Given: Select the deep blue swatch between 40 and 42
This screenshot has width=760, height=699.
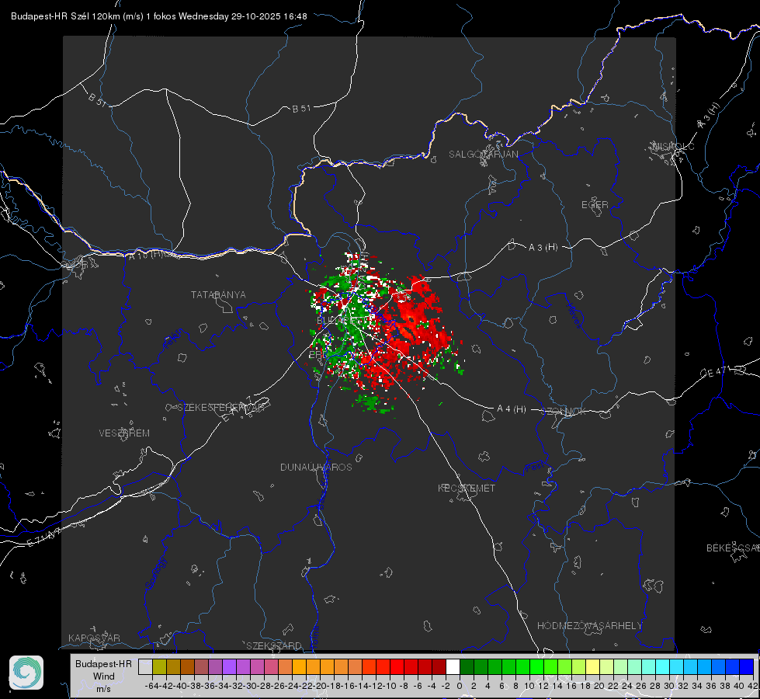Looking at the screenshot, I should pyautogui.click(x=747, y=666).
